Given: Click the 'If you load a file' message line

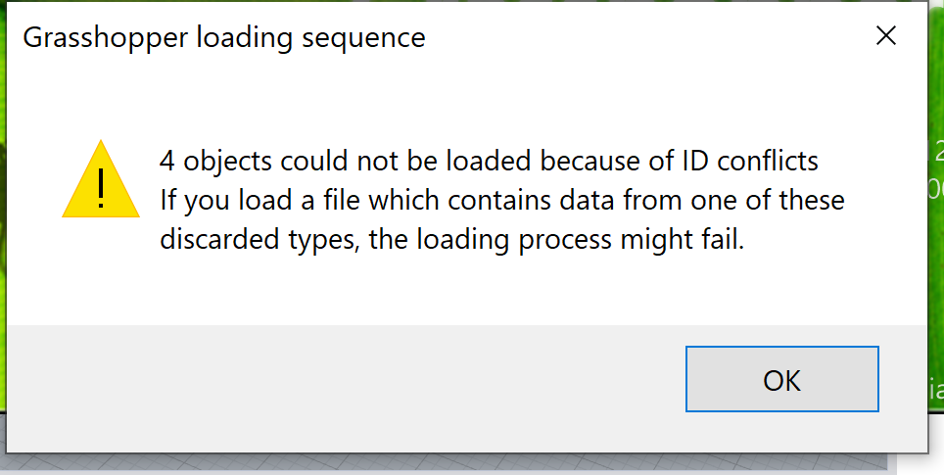Looking at the screenshot, I should pyautogui.click(x=501, y=200).
